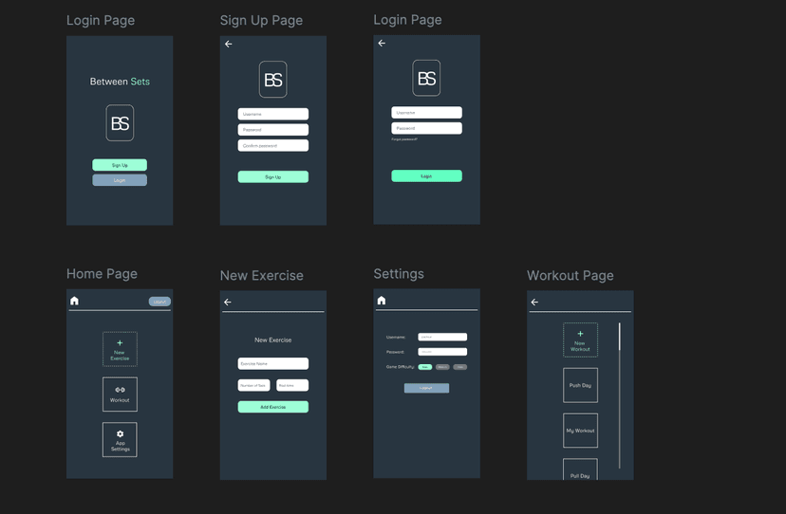The width and height of the screenshot is (786, 514).
Task: Click the back arrow on the Login Page with the Forgot password link
Action: [382, 43]
